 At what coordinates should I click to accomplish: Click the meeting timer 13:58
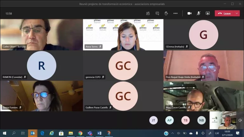pyautogui.click(x=9, y=14)
